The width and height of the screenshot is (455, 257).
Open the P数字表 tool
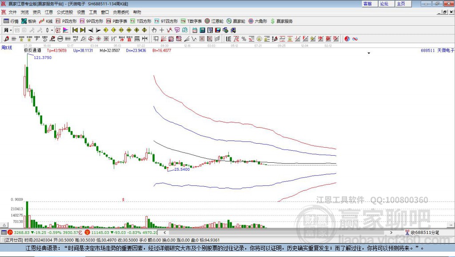(117, 21)
